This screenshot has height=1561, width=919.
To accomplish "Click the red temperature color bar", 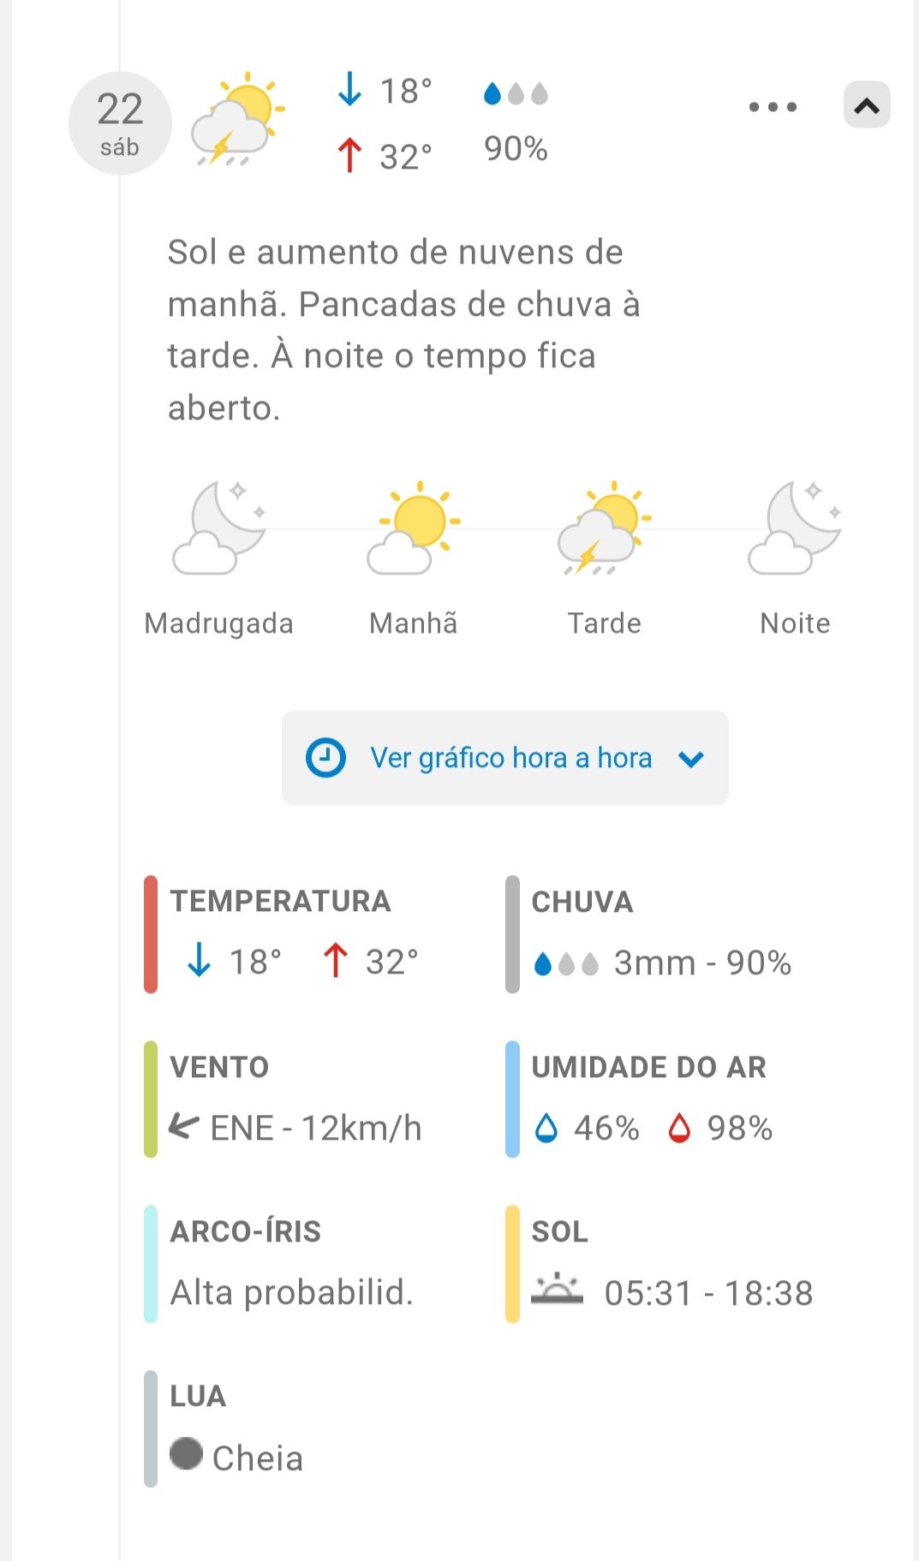I will pyautogui.click(x=151, y=934).
